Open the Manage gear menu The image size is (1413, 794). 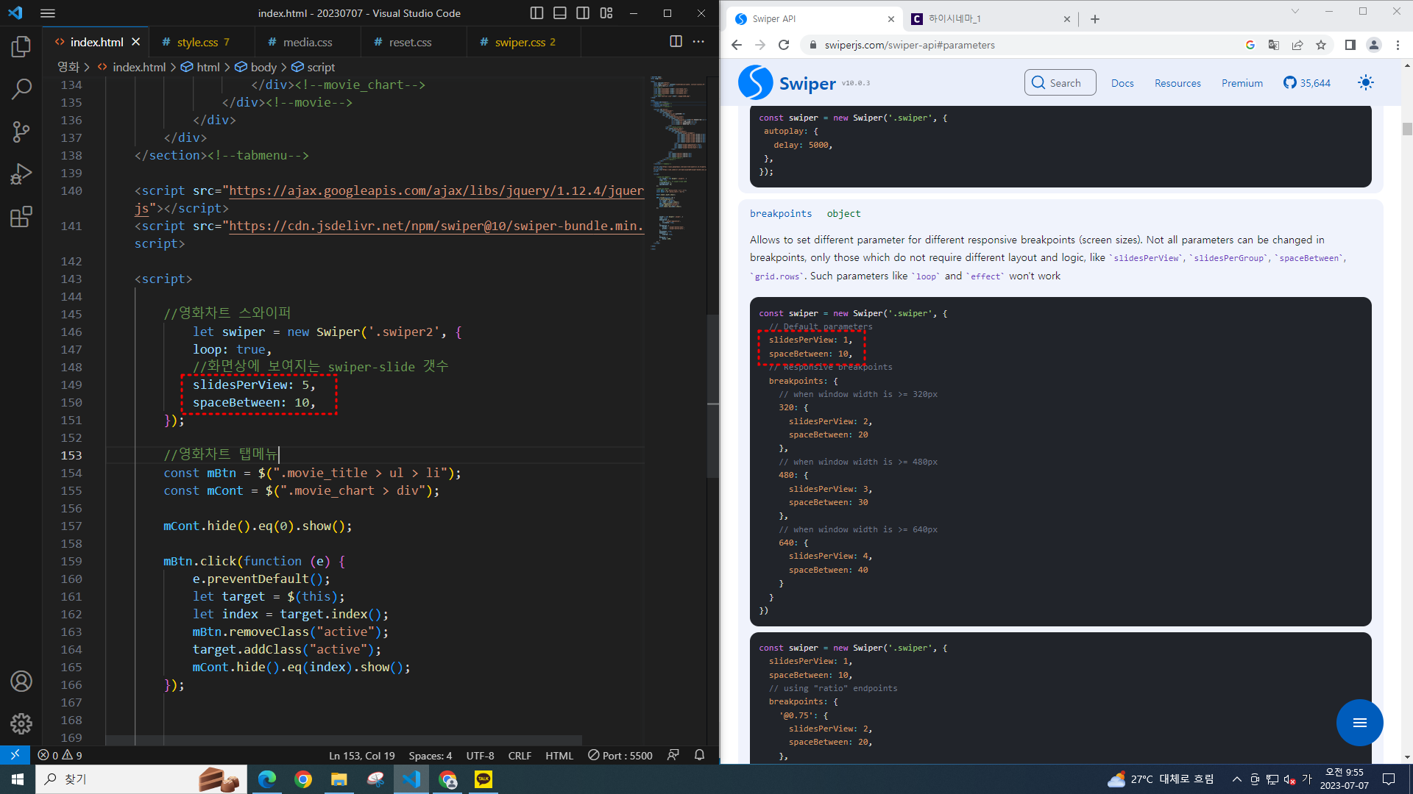tap(21, 723)
